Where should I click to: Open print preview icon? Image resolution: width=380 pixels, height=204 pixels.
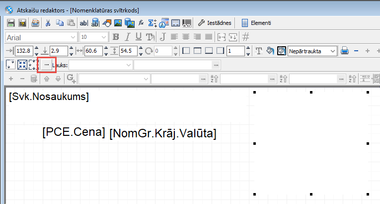click(x=35, y=23)
